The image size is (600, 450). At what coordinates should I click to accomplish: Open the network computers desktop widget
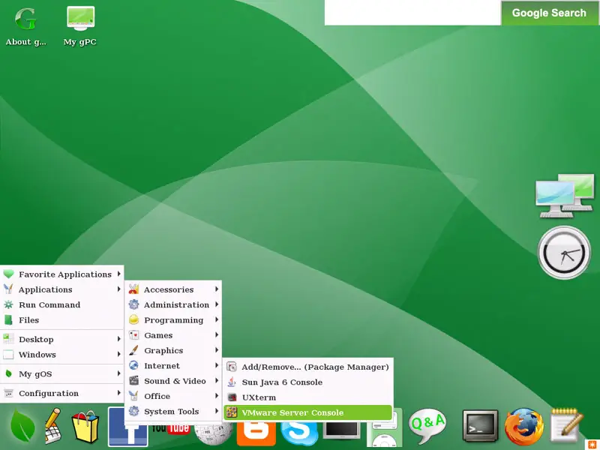(x=564, y=196)
